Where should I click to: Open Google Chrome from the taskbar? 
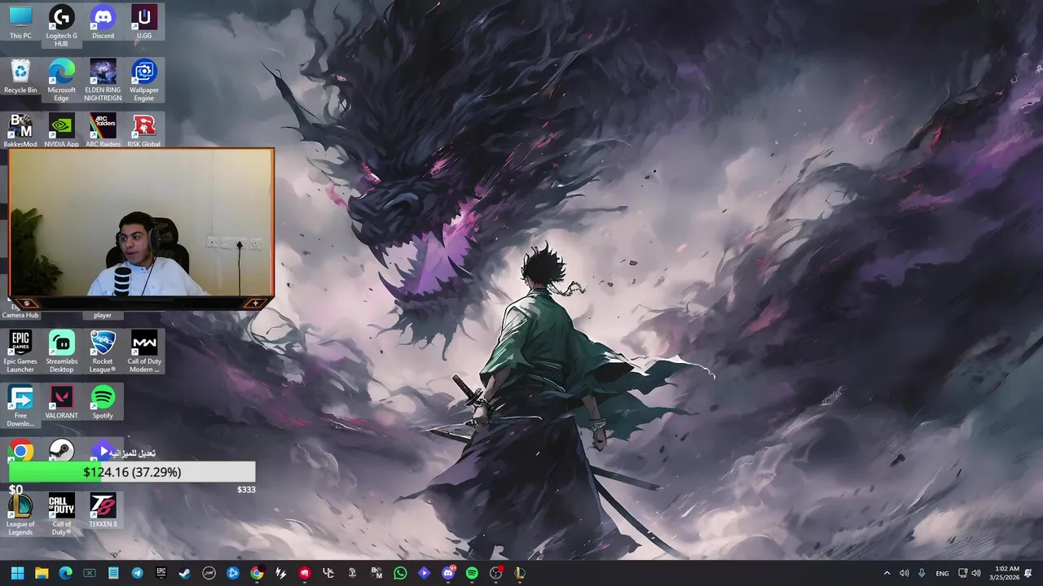pyautogui.click(x=257, y=573)
